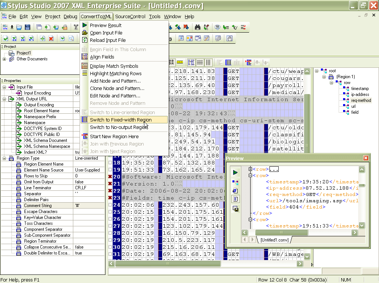Toggle the checkbox on grid row 31
This screenshot has height=283, width=379.
pyautogui.click(x=110, y=254)
